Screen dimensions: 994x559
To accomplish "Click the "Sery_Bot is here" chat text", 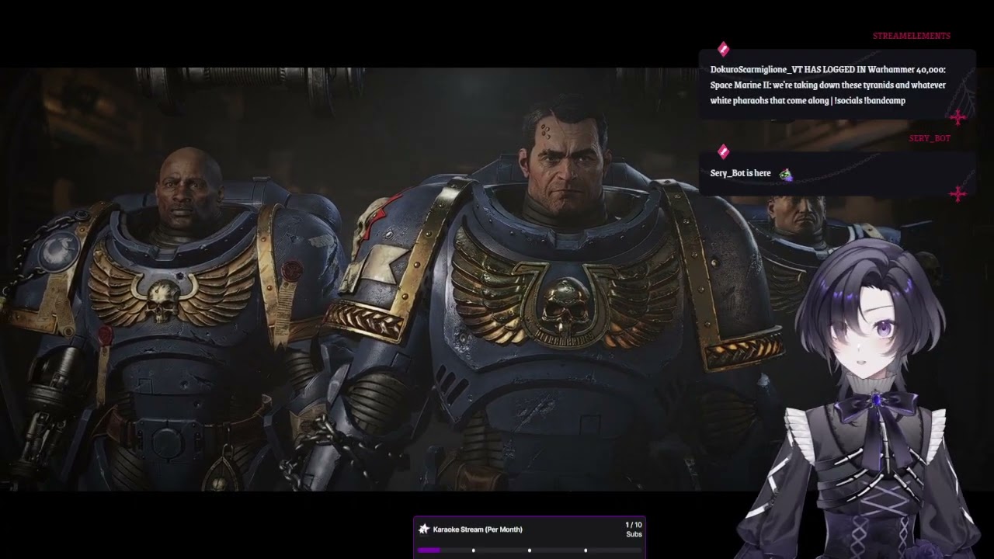I will (x=740, y=173).
